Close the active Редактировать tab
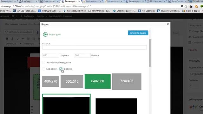Viewport: 203px width, 114px height. coord(79,1)
